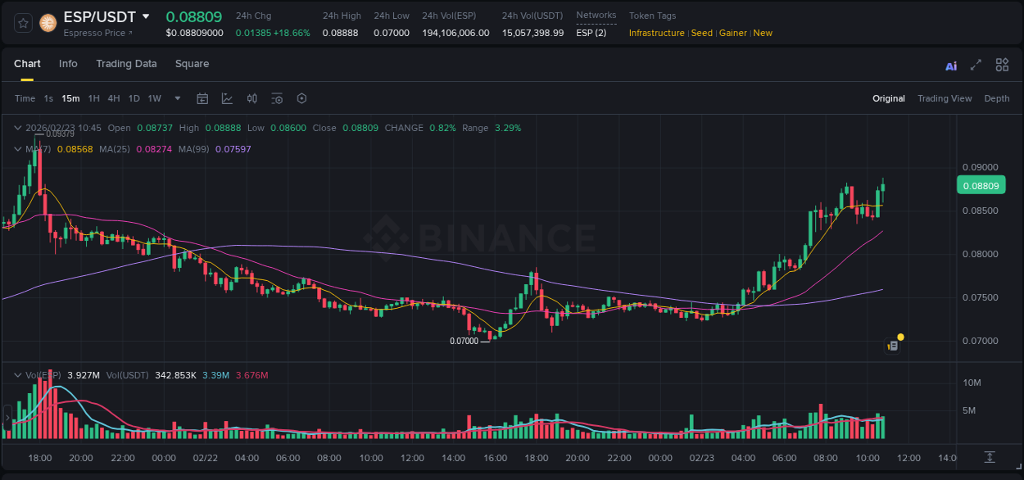The width and height of the screenshot is (1024, 480).
Task: Collapse the MA indicators row
Action: pyautogui.click(x=17, y=150)
